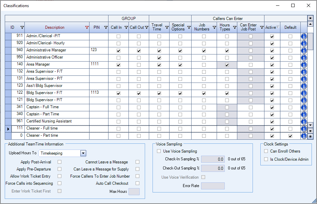
Task: Open the Call Out column filter dropdown
Action: (x=146, y=27)
